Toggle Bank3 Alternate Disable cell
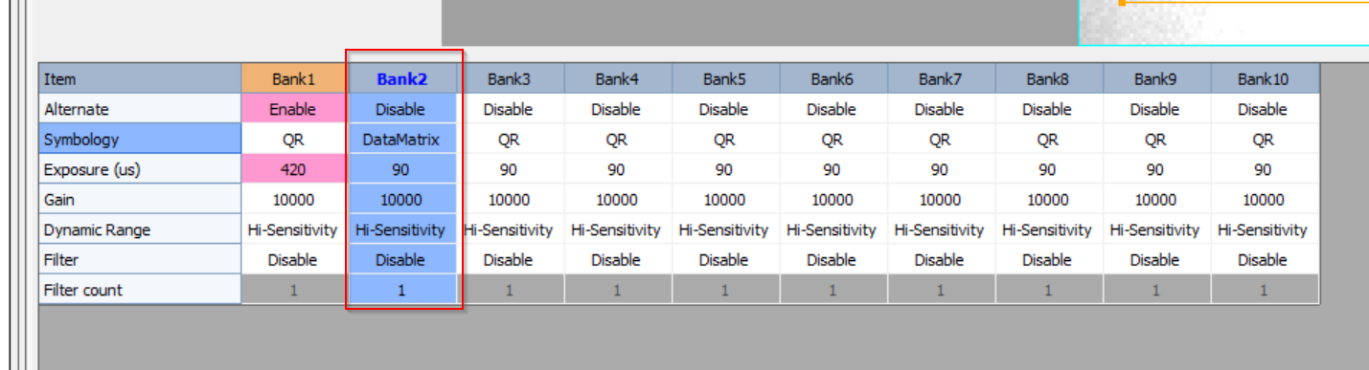 click(x=509, y=109)
